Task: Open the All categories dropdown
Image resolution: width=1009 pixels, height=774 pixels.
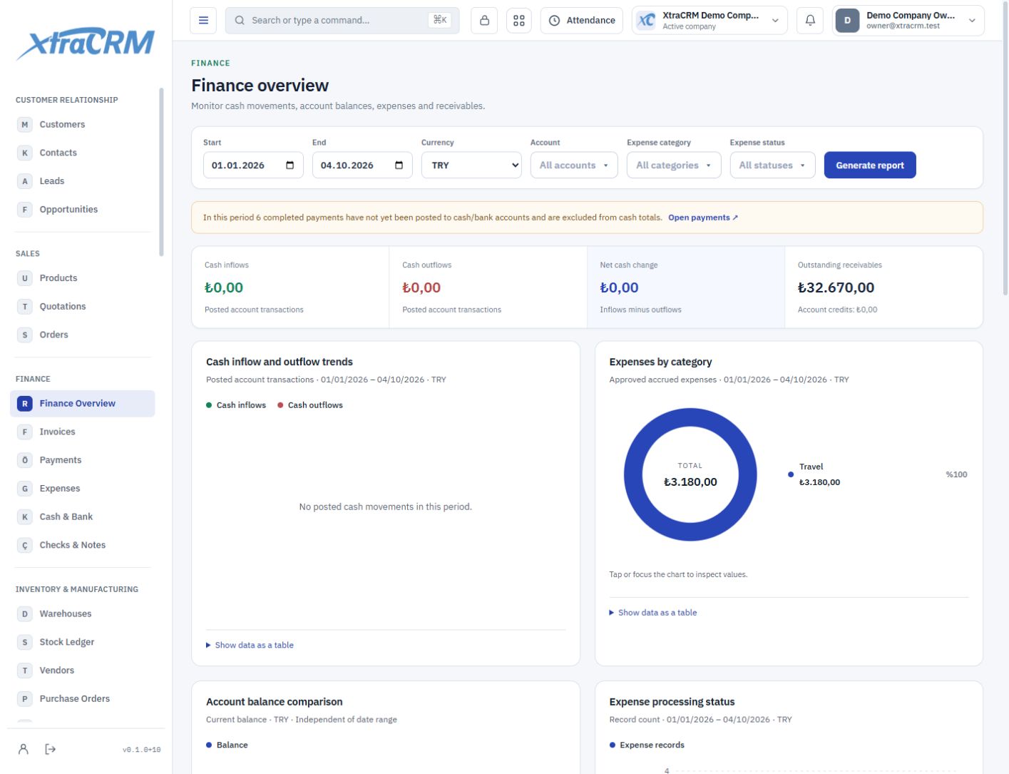Action: (x=674, y=166)
